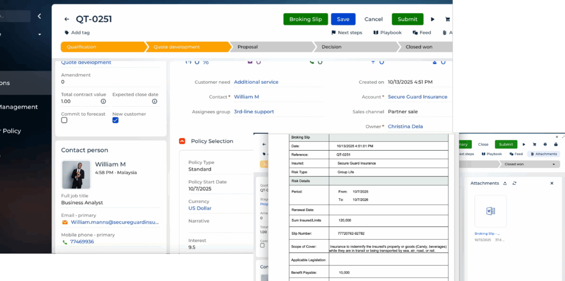Click the Add tag icon
Screen dimensions: 565x281
67,33
